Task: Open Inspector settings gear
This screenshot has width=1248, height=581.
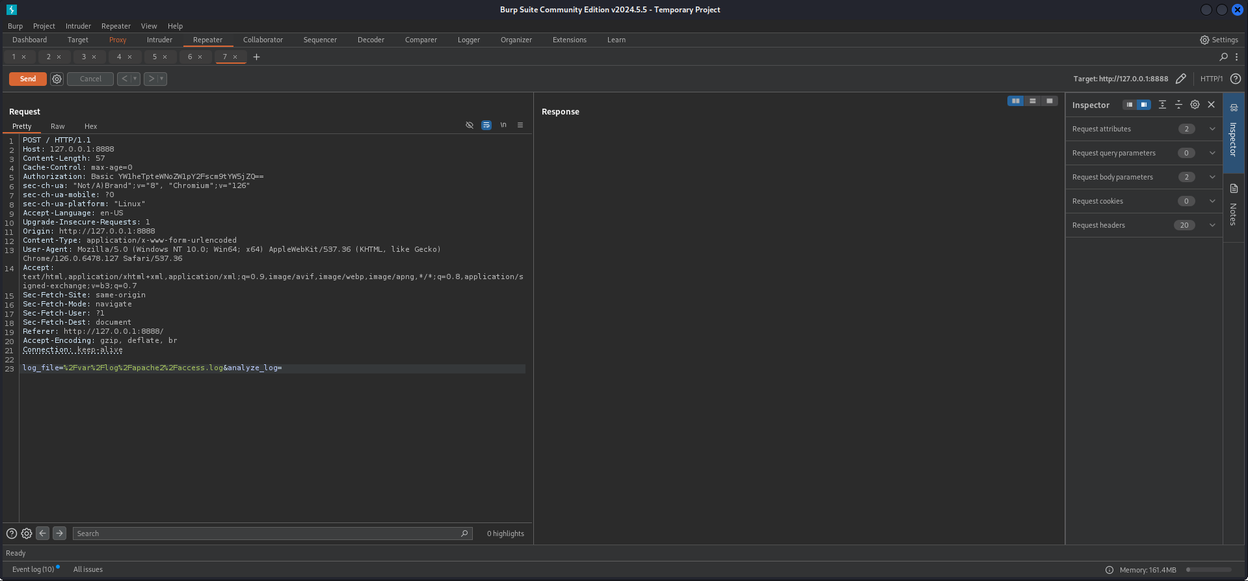Action: tap(1195, 105)
